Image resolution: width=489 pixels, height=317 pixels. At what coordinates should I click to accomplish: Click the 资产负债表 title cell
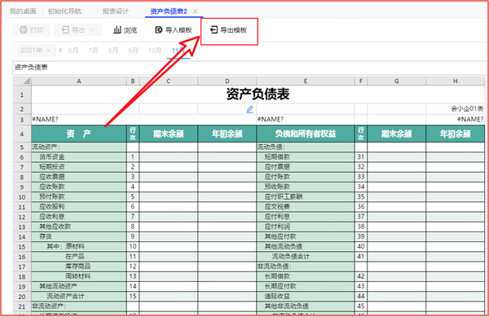(x=258, y=95)
